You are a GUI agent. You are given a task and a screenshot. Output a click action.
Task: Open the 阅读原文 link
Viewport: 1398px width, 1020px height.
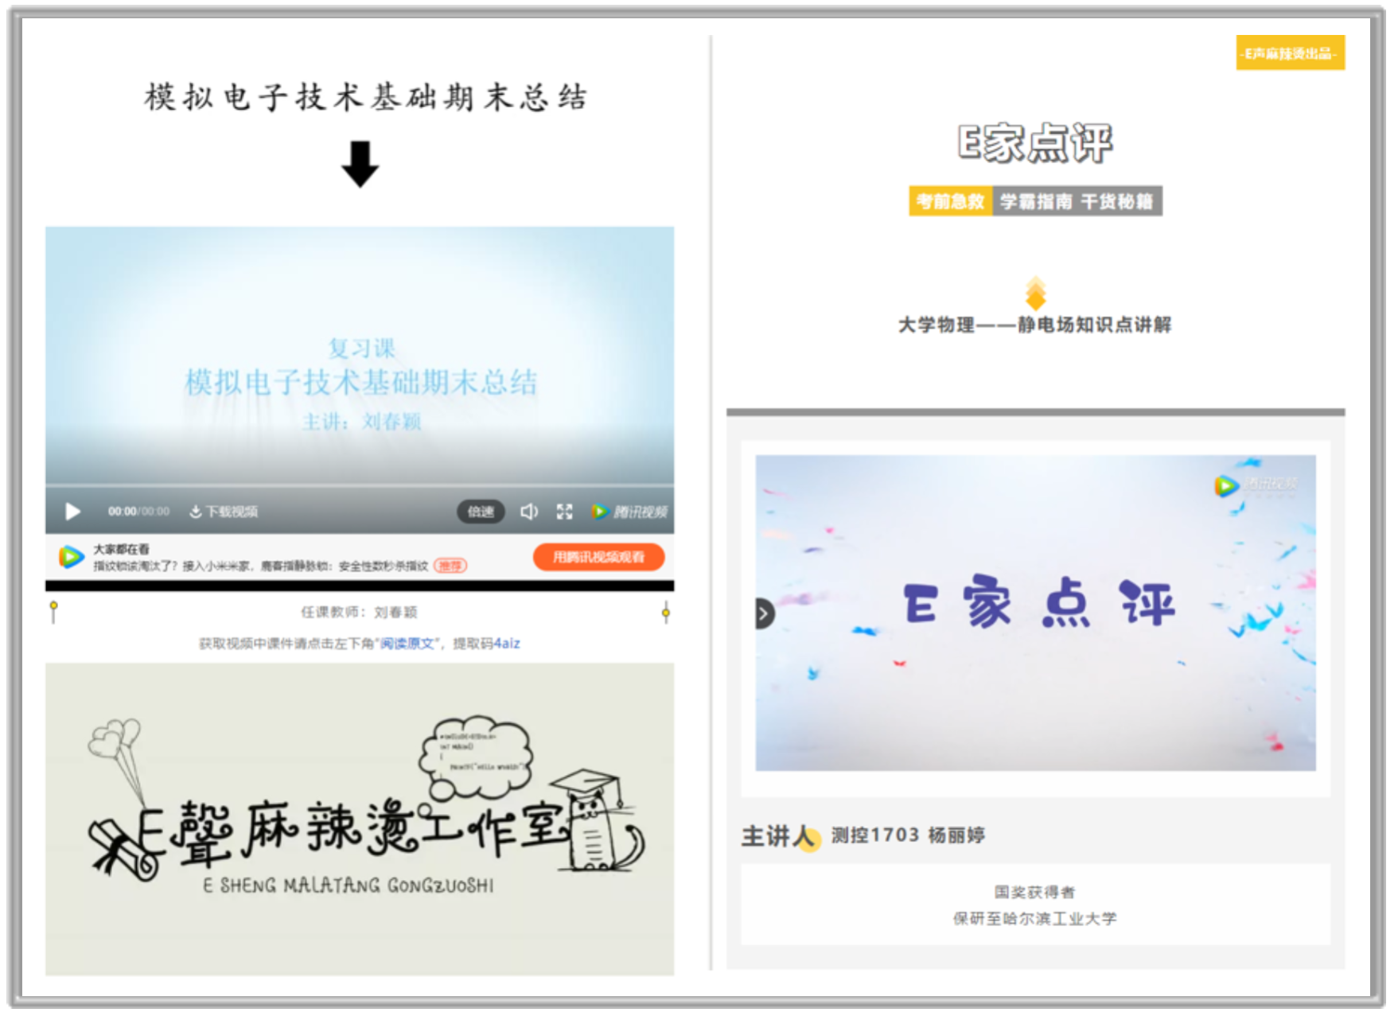pyautogui.click(x=407, y=644)
